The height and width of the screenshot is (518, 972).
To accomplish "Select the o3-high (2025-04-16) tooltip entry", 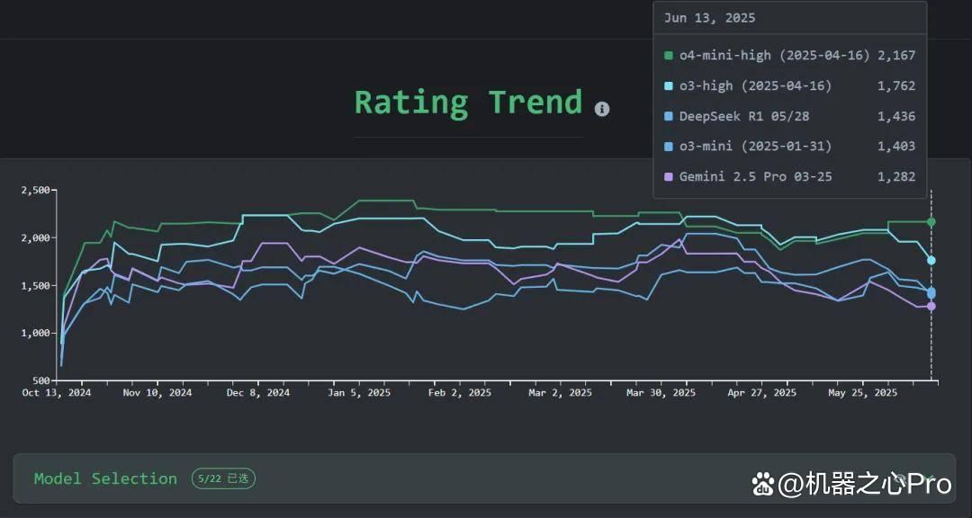I will [790, 85].
